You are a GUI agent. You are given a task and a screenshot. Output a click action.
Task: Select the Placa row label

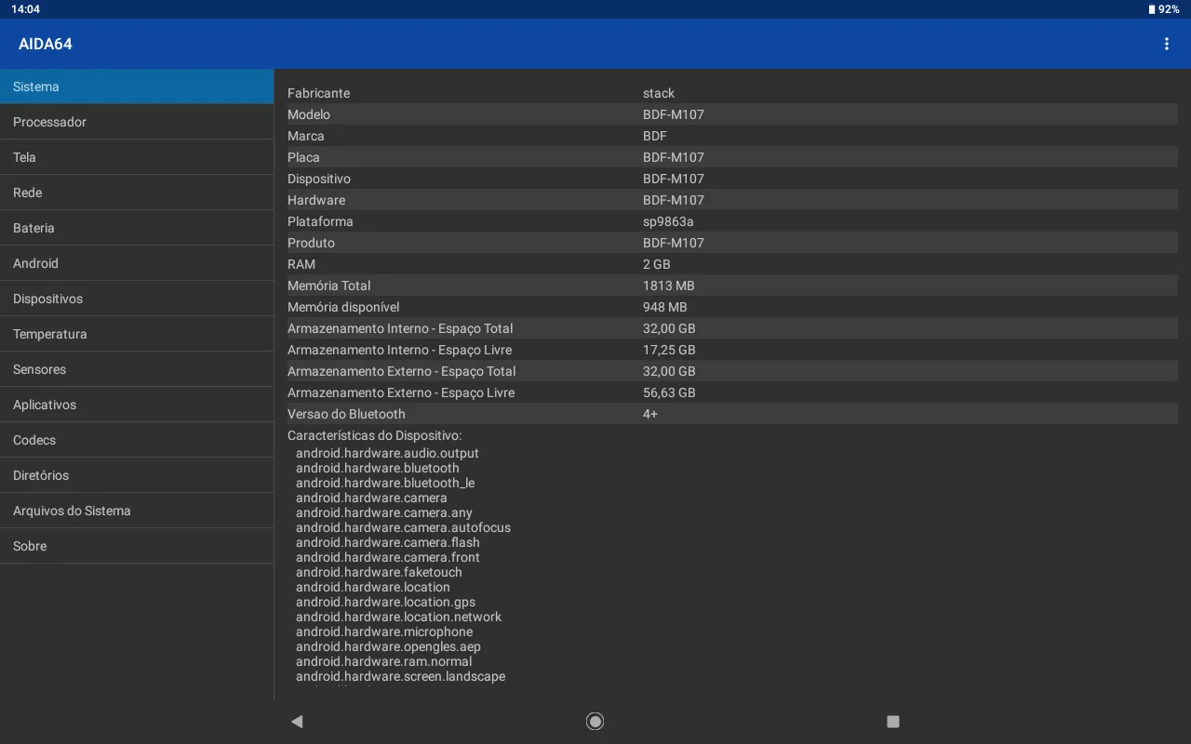(303, 157)
